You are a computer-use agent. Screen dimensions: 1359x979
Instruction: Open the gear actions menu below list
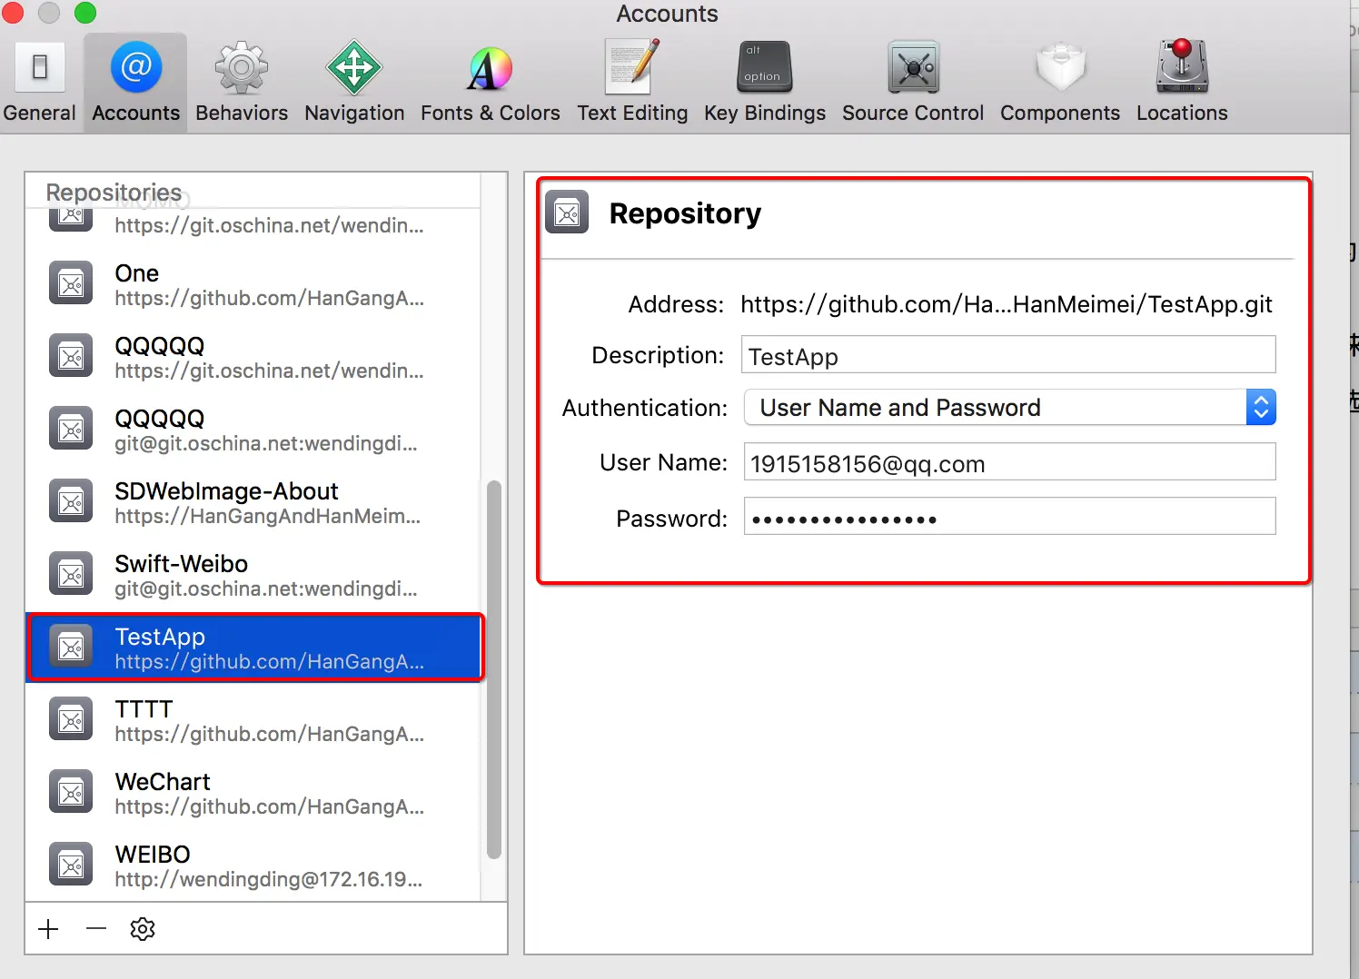(143, 928)
